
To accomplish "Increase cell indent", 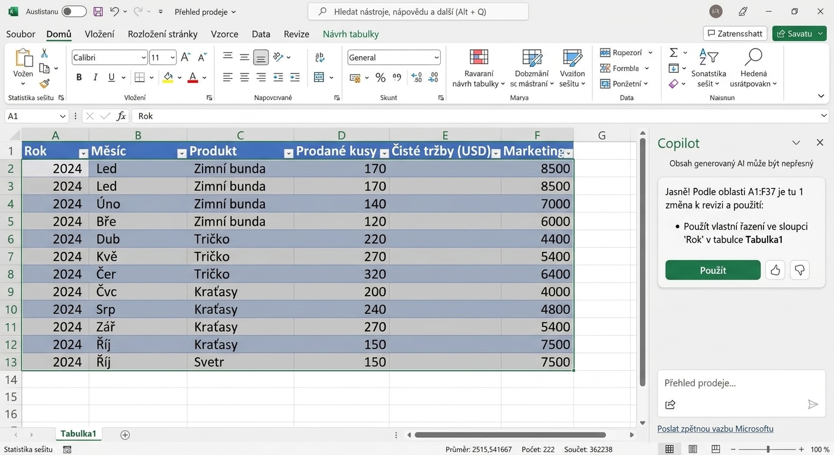I will click(x=295, y=77).
